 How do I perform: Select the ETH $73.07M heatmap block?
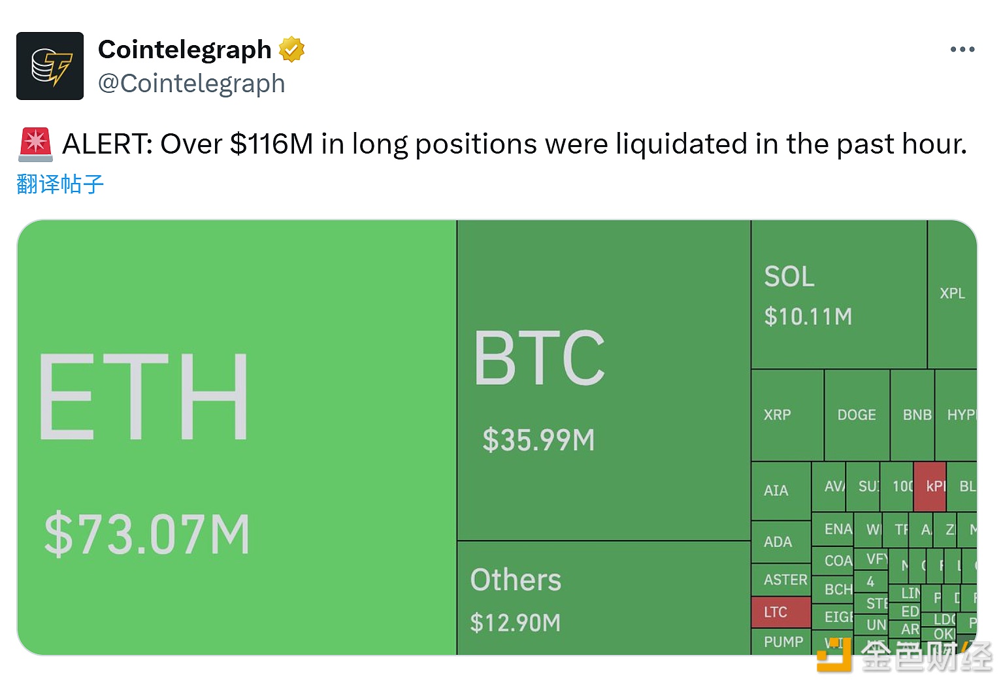coord(237,438)
